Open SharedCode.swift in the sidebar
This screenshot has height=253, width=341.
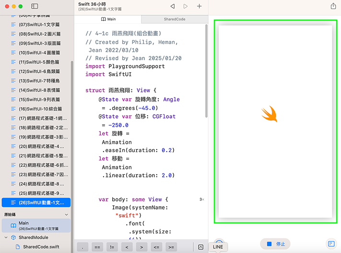[x=41, y=247]
